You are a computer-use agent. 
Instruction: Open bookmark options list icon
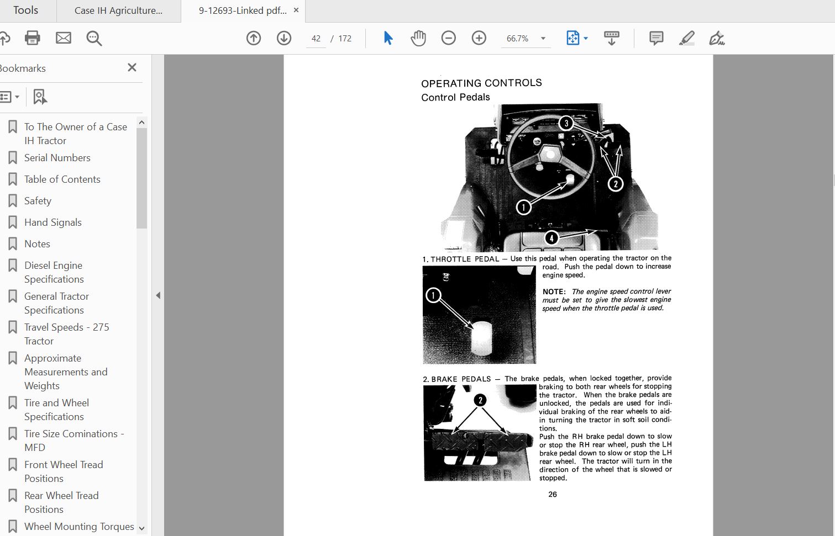(9, 97)
